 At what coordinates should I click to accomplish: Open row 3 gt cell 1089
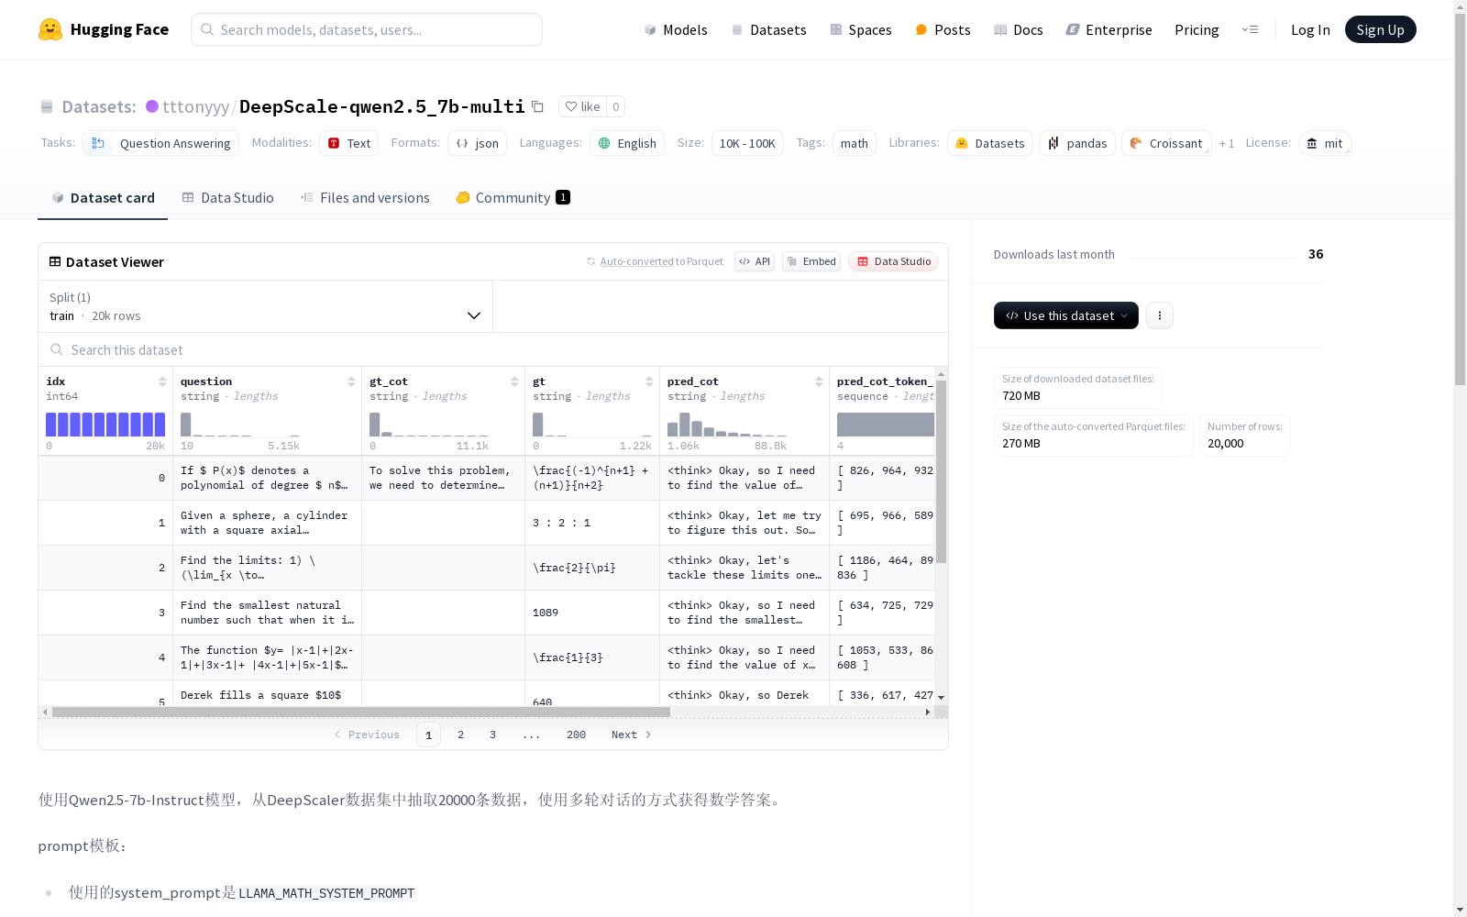[592, 613]
